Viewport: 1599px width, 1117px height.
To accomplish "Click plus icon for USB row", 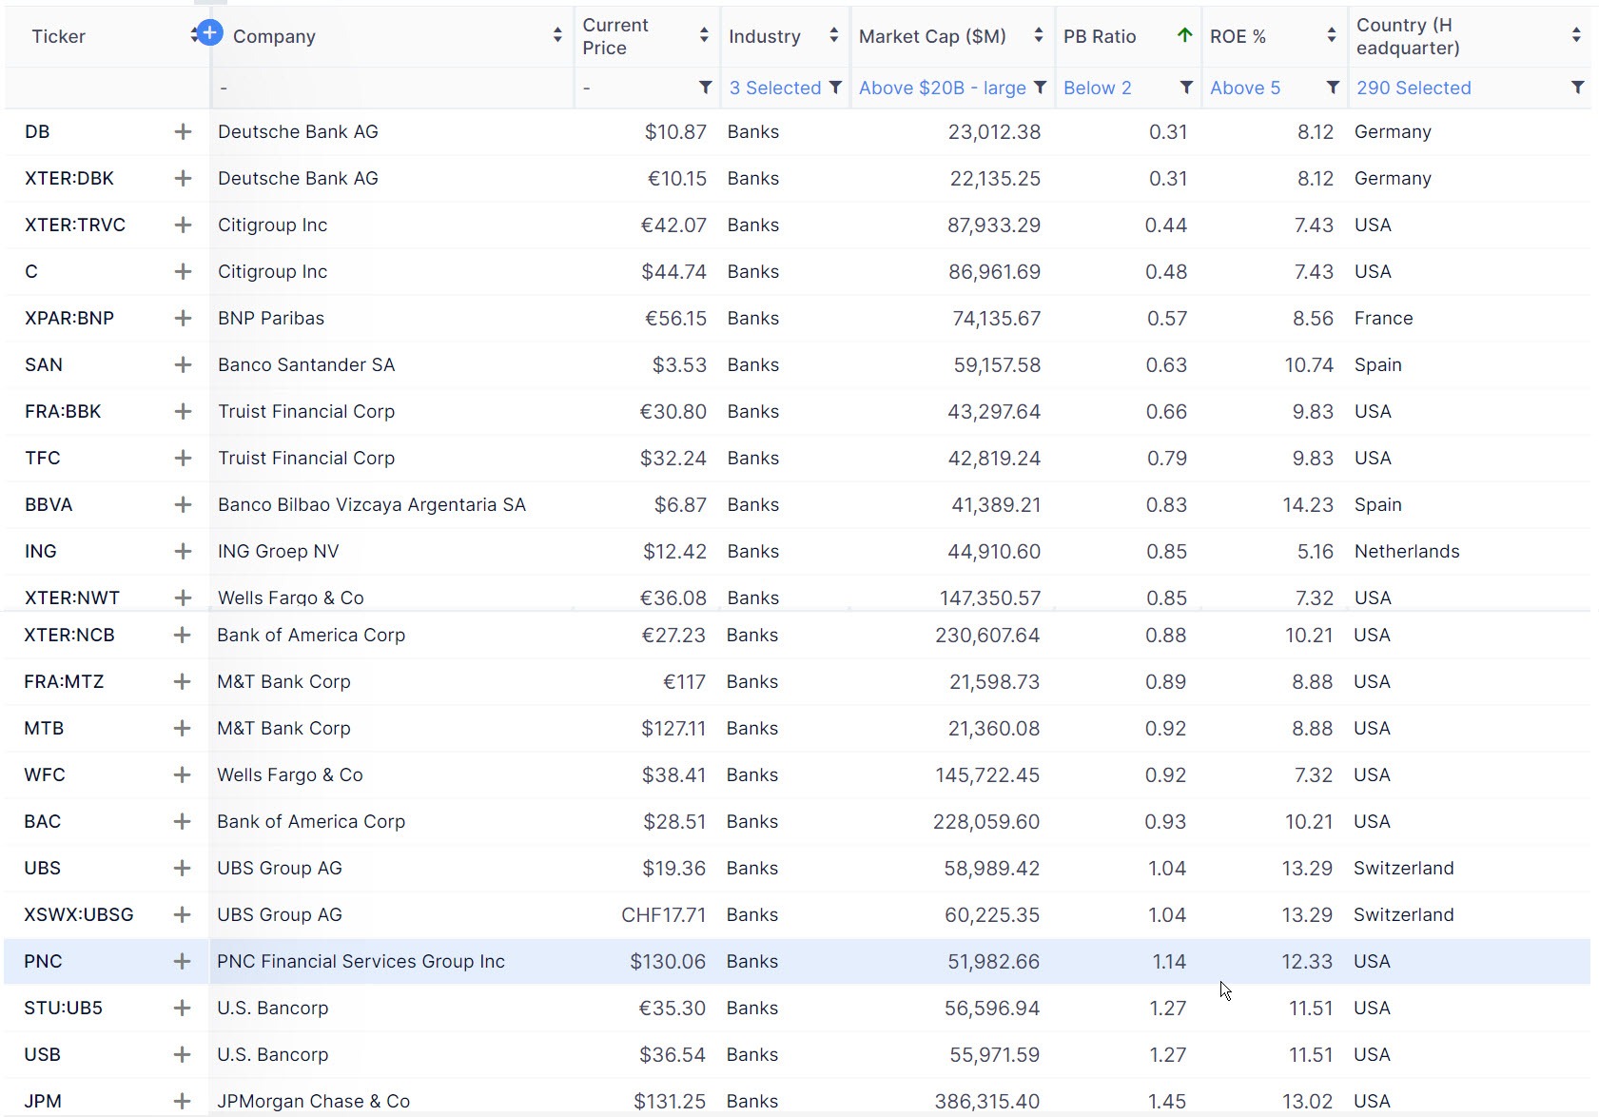I will click(182, 1055).
